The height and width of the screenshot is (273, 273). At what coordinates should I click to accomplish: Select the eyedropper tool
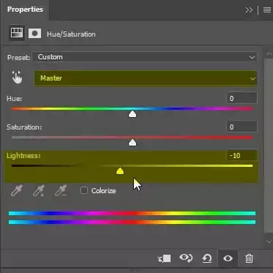[x=17, y=191]
